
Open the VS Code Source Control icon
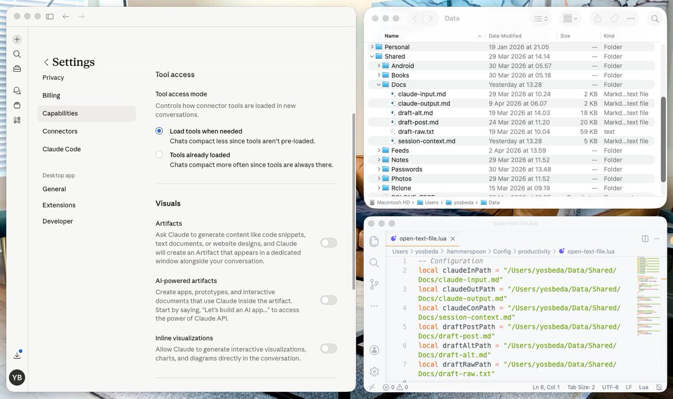coord(375,284)
